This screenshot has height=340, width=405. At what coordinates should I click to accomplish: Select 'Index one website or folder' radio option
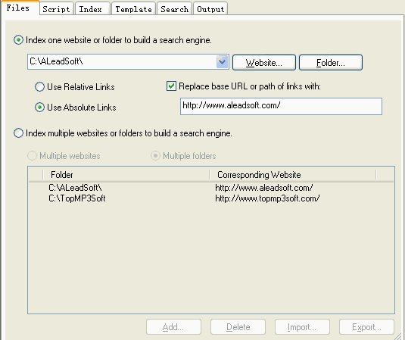[19, 40]
